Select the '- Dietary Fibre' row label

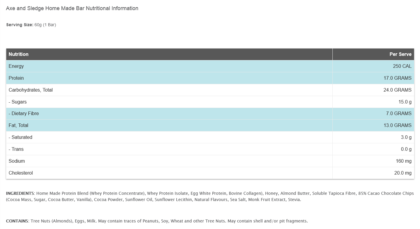point(24,113)
